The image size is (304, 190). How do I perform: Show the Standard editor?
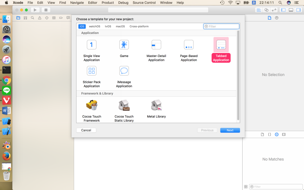[x=259, y=10]
